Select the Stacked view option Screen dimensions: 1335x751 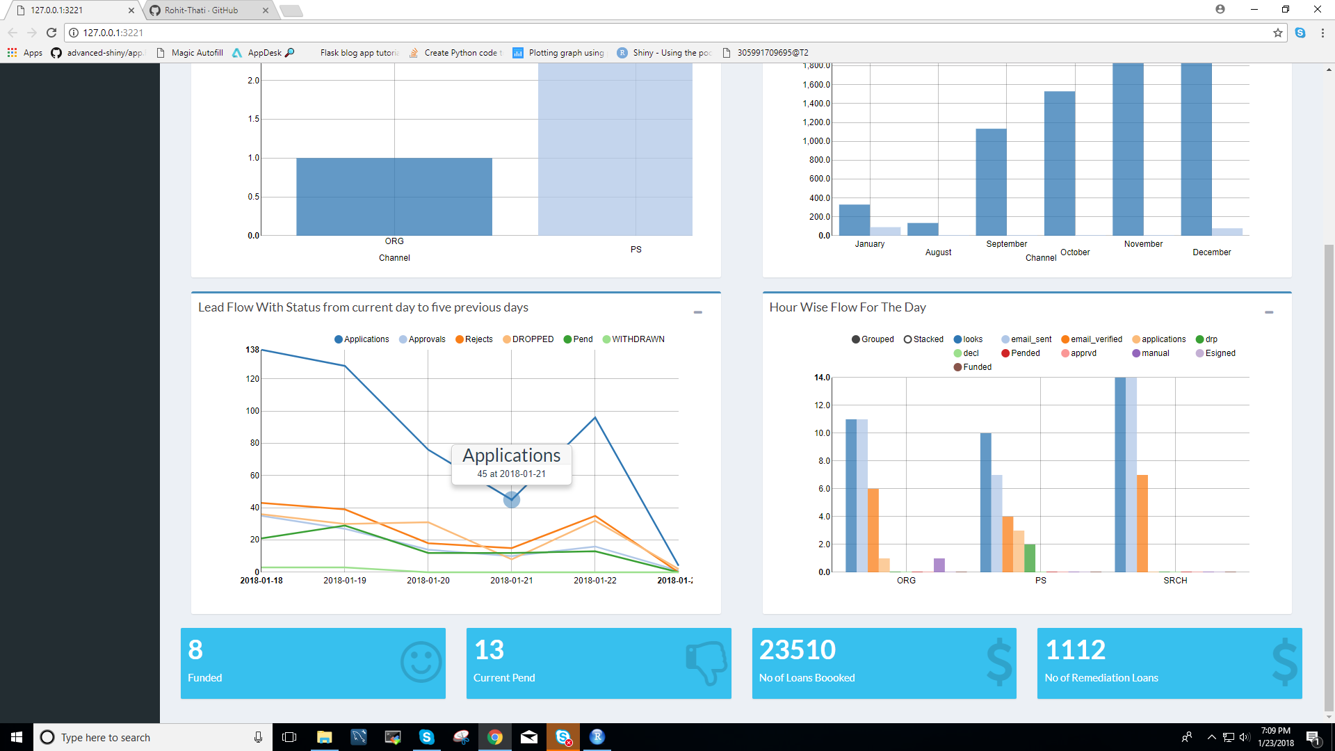coord(923,339)
